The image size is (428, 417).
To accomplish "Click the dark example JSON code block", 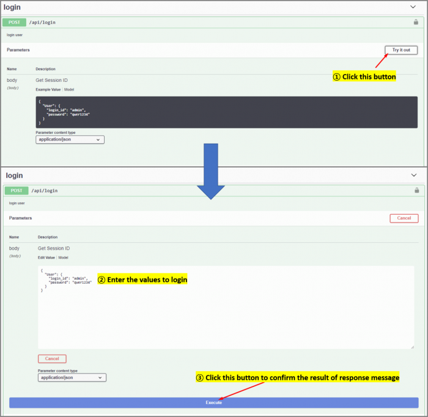I will pyautogui.click(x=226, y=112).
